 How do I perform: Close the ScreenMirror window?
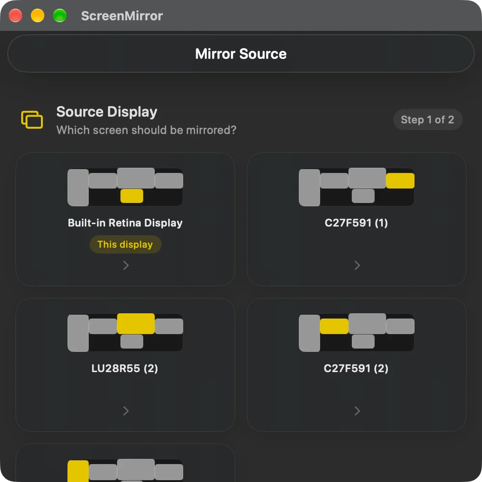[x=15, y=16]
